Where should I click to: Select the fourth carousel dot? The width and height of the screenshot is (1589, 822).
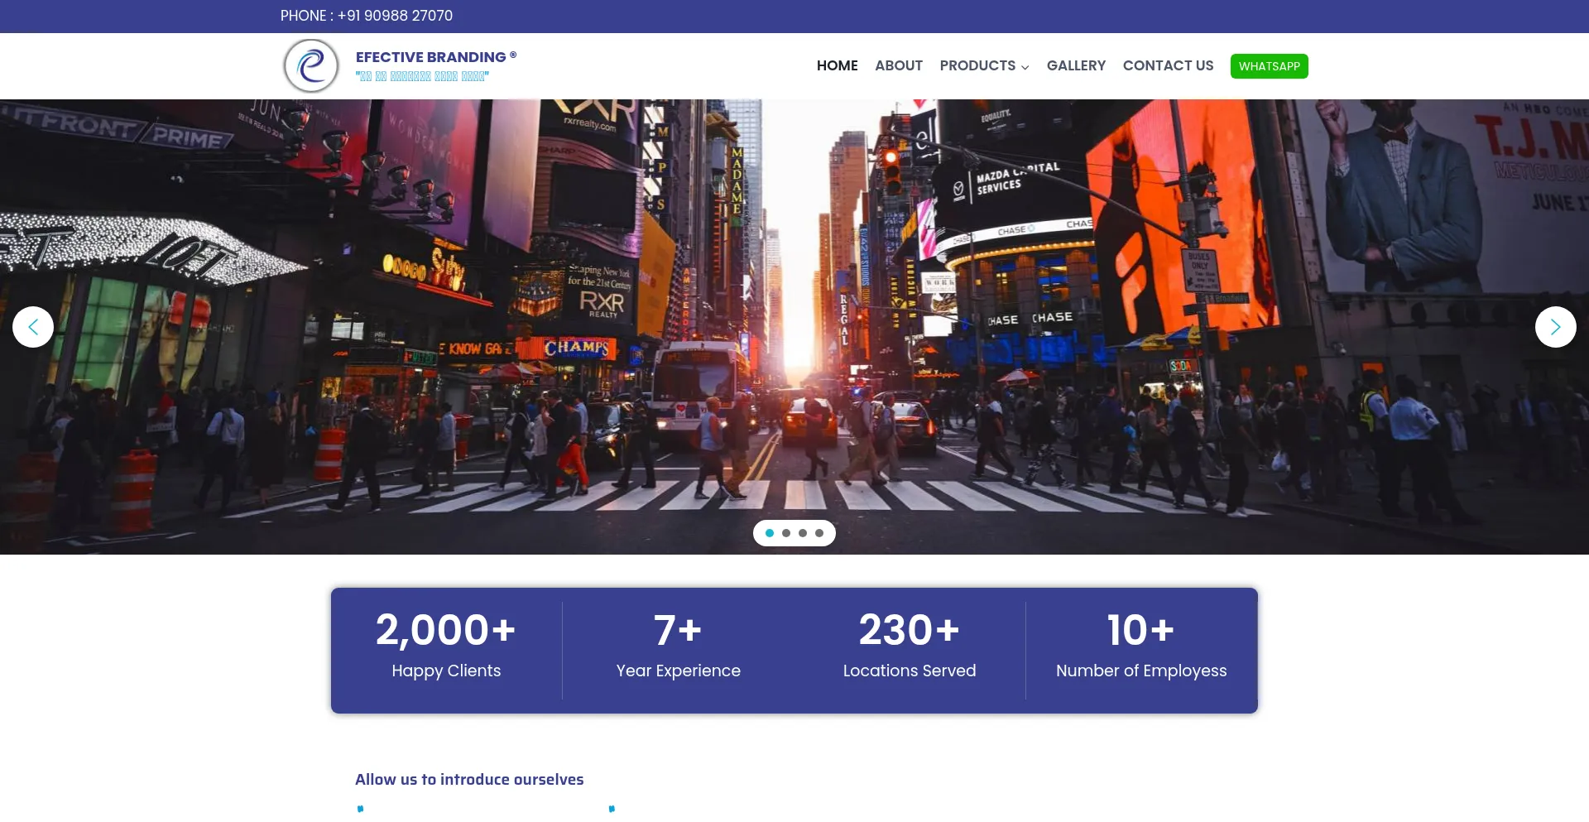tap(819, 533)
